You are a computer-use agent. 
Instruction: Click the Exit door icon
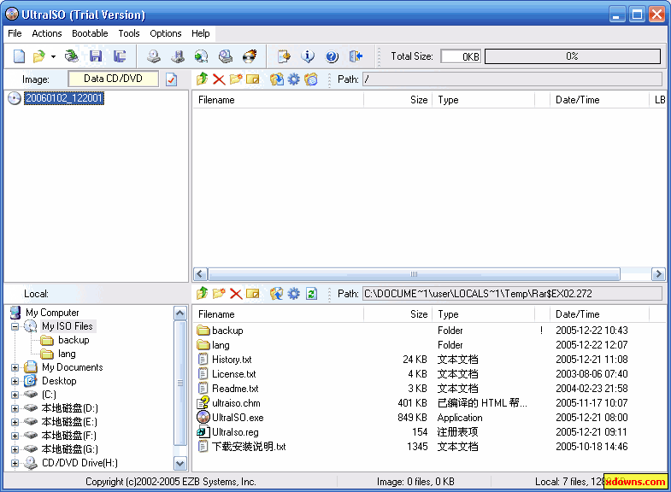pos(356,56)
